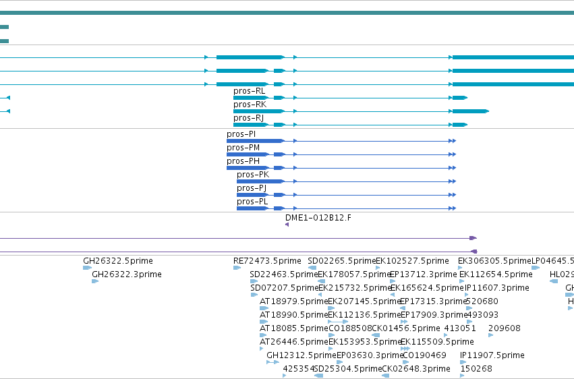574x379 pixels.
Task: Select the pros-PH protein feature label
Action: [x=243, y=161]
